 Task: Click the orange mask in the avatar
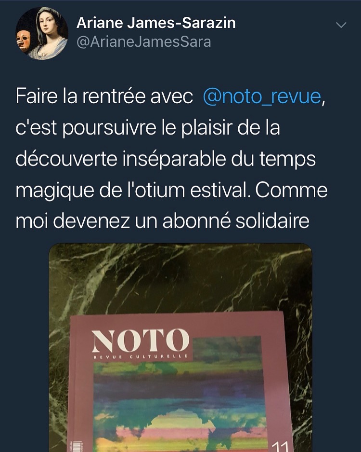pos(24,40)
